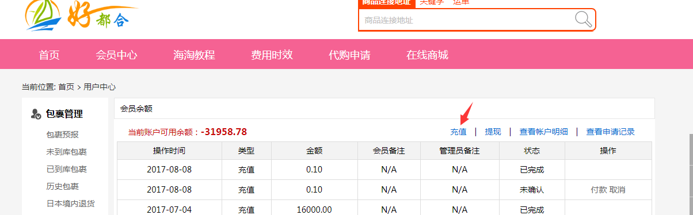Open 首页 in the pink navigation bar
The height and width of the screenshot is (215, 693).
coord(49,55)
